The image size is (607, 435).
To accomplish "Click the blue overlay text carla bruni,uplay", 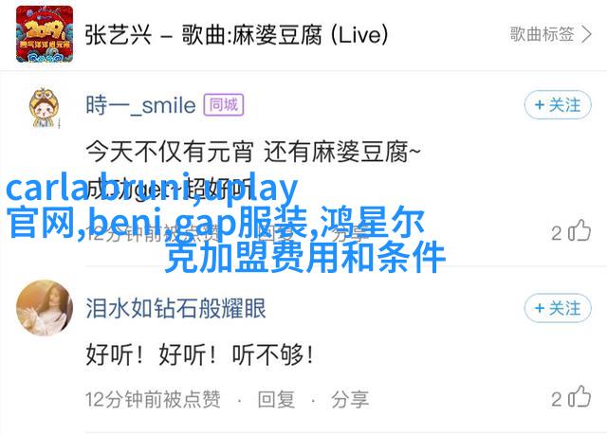I will point(152,190).
